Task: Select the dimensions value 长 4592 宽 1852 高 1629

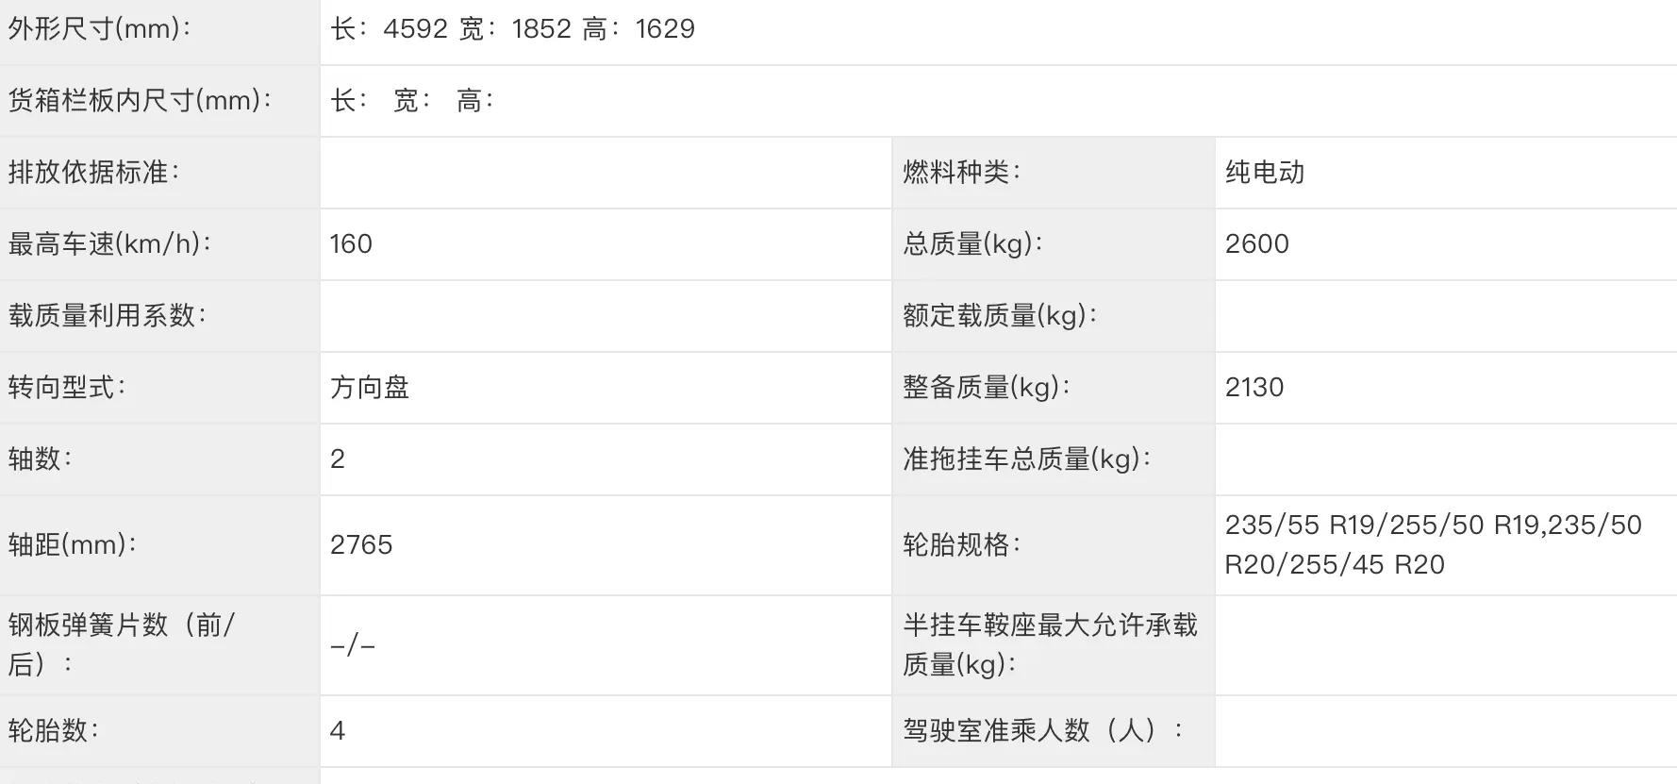Action: (512, 29)
